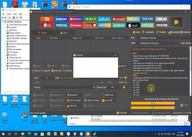Open the CONFIG settings
192x137 pixels.
185,32
